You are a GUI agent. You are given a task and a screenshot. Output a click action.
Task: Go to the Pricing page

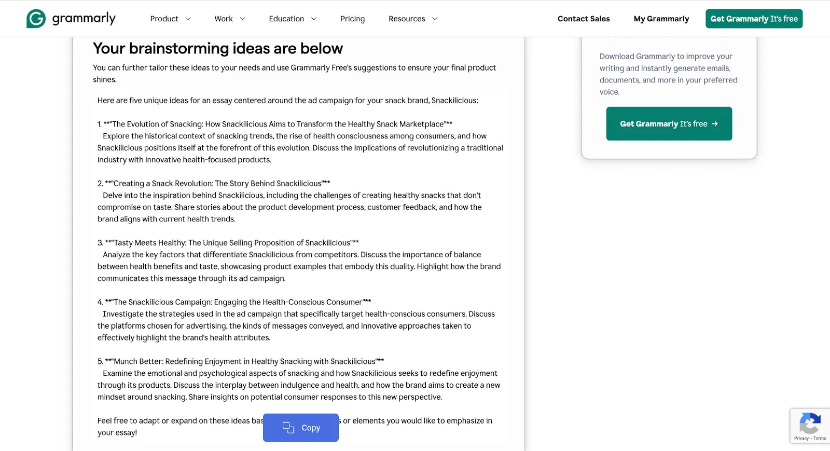point(352,19)
